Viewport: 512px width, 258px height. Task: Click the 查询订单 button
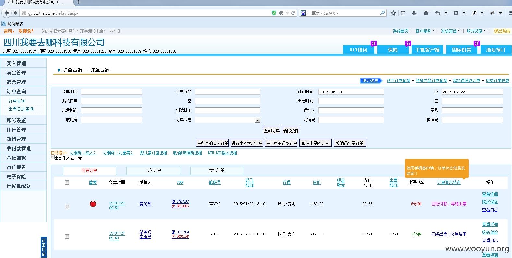(x=271, y=130)
